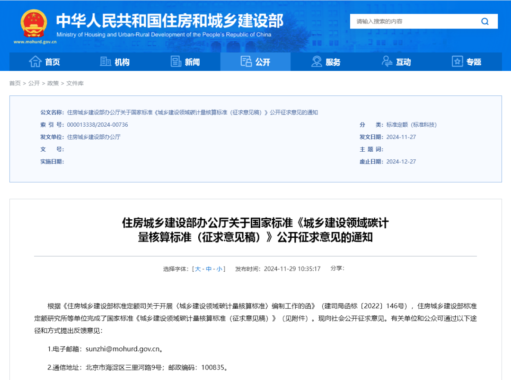Viewport: 511px width, 380px height.
Task: Click the newspaper icon beside 新闻
Action: click(x=176, y=61)
